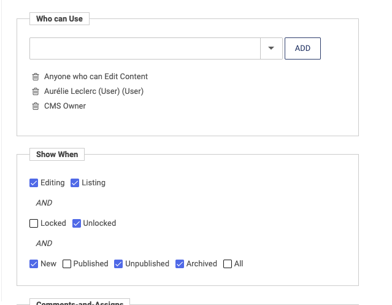Select 'Anyone who can Edit Content' text

coord(96,77)
